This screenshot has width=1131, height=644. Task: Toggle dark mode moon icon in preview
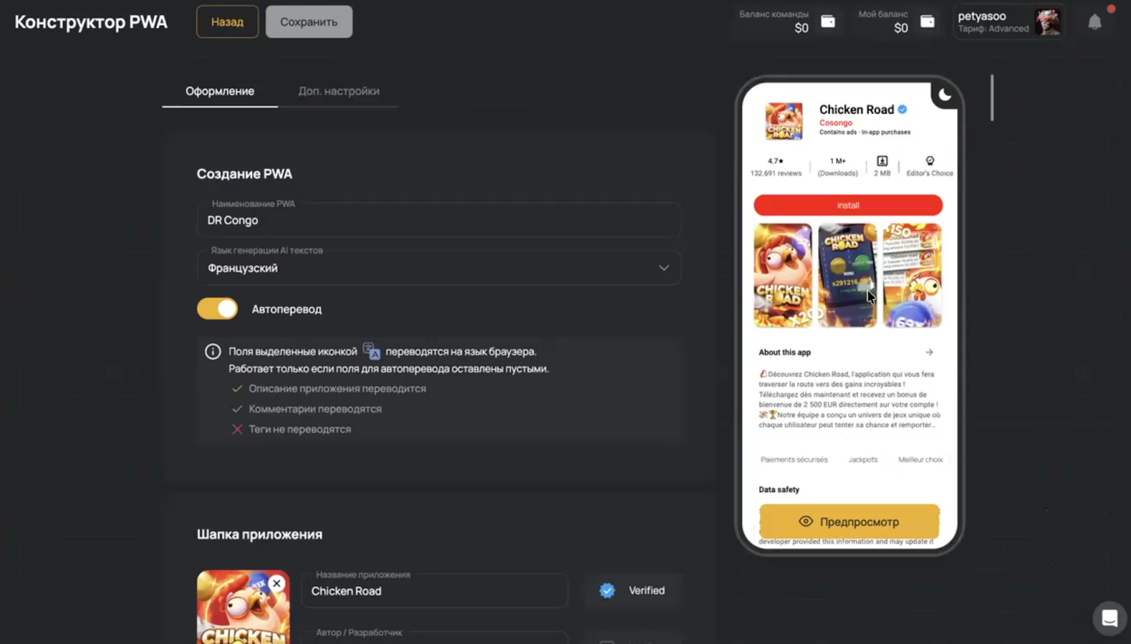944,95
